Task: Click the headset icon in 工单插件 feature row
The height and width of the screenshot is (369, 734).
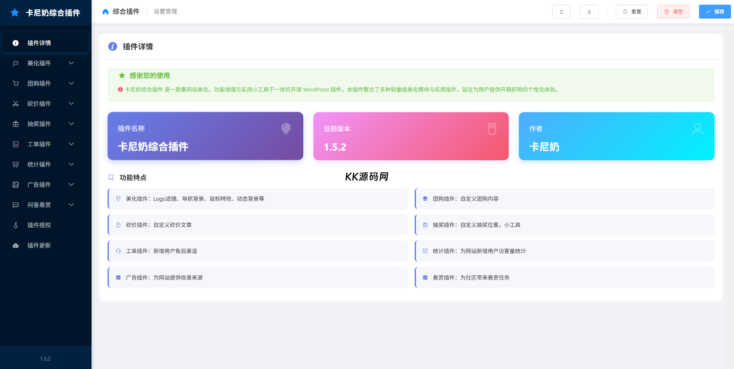Action: [119, 251]
